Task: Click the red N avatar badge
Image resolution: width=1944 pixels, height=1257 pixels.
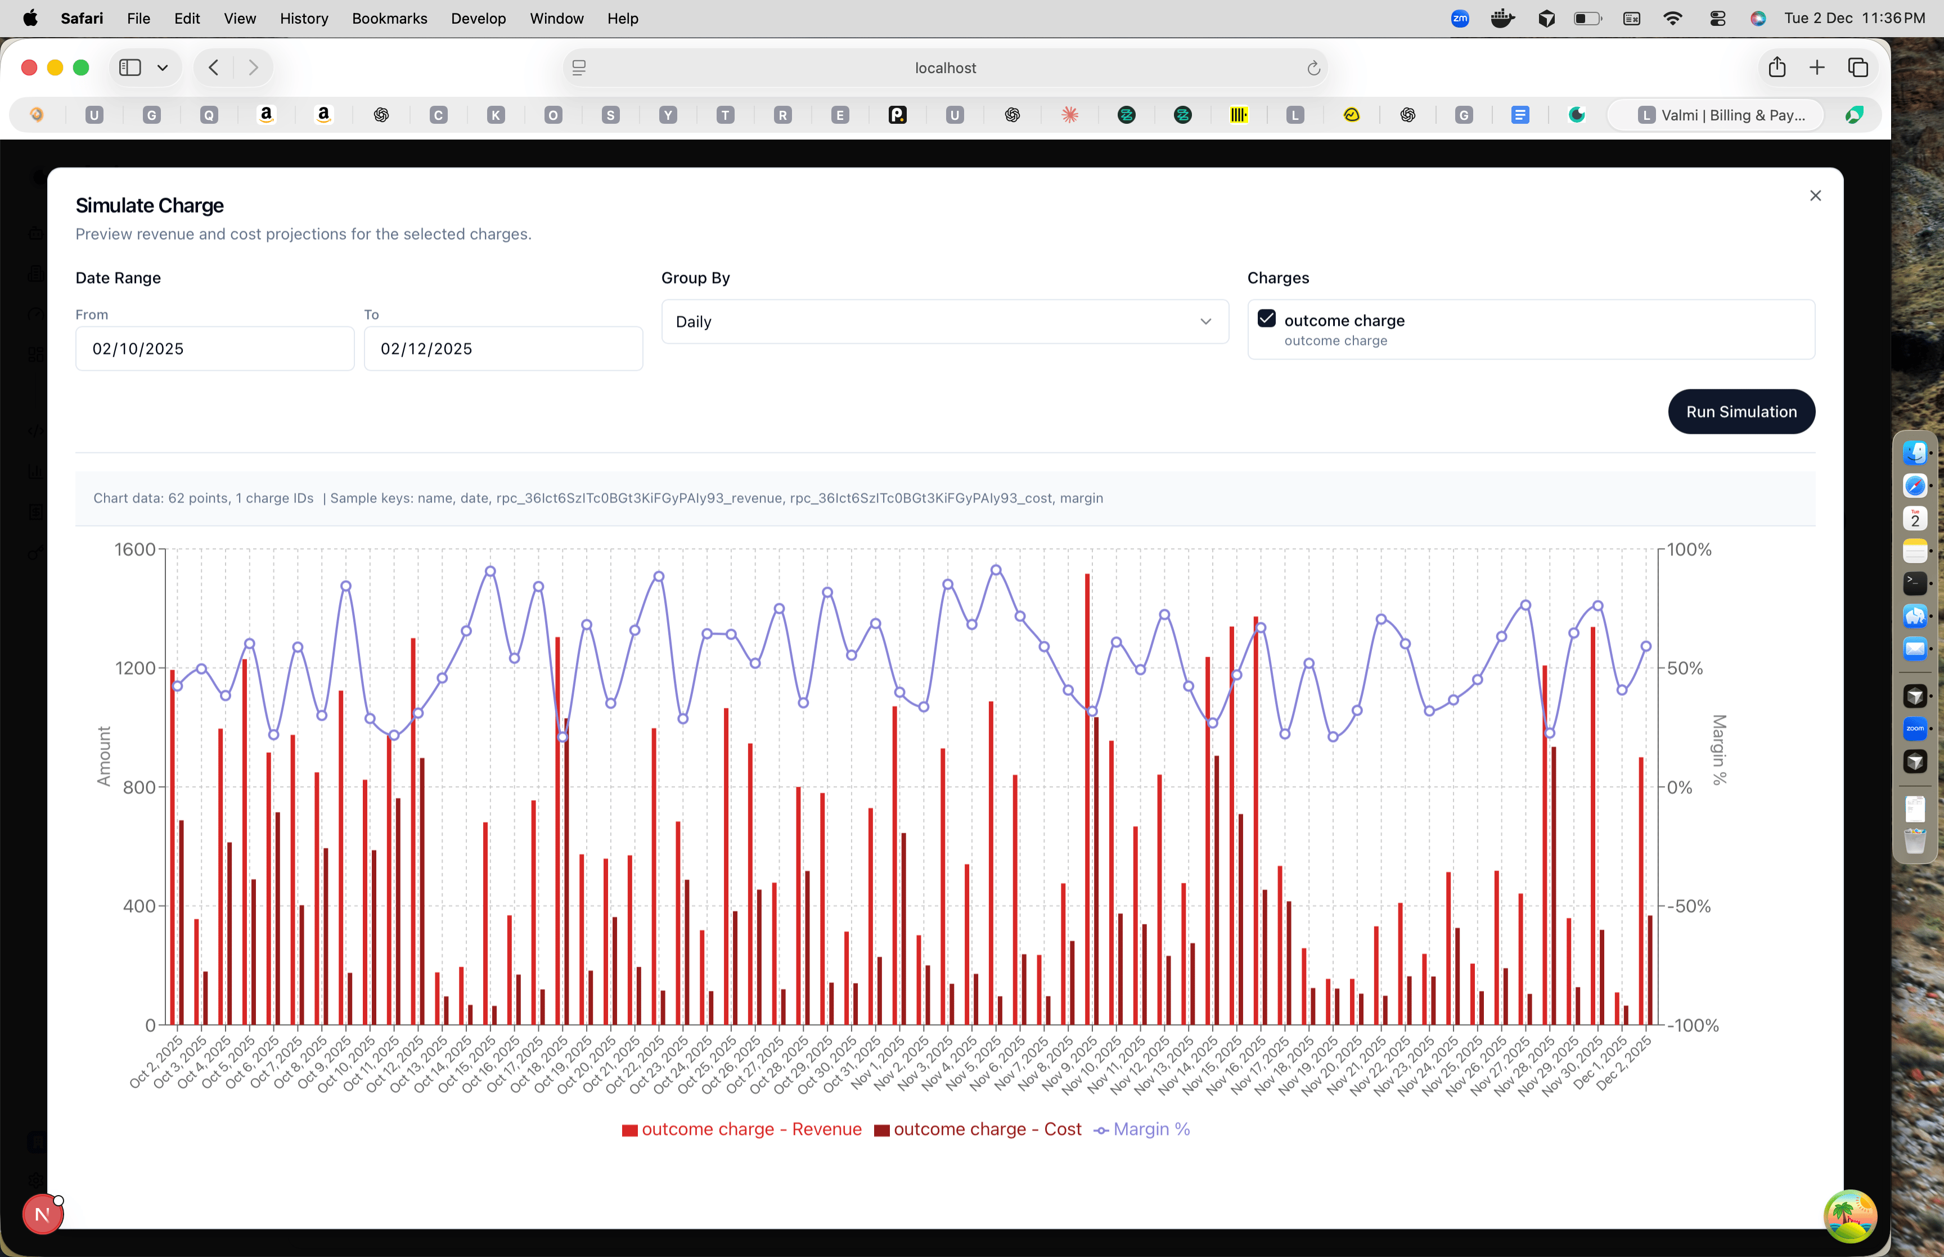Action: pos(42,1215)
